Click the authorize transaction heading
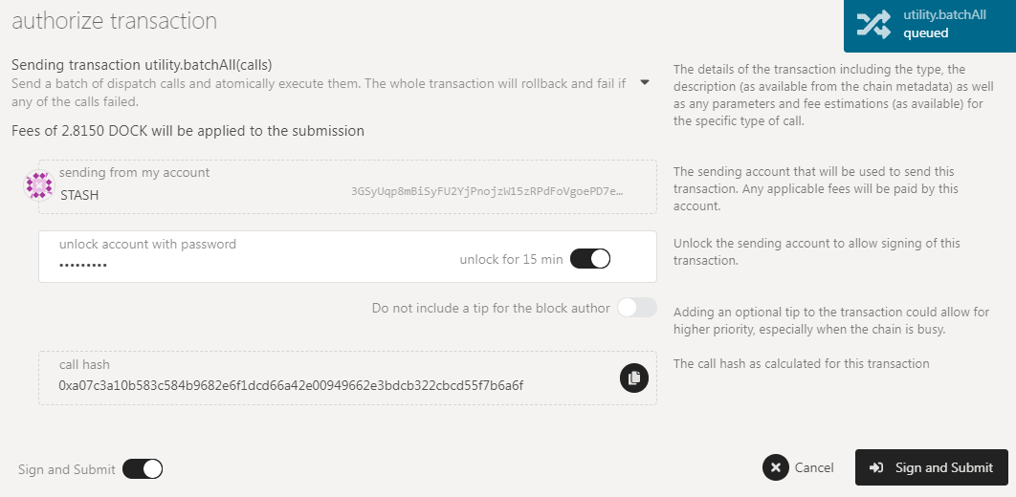Image resolution: width=1016 pixels, height=497 pixels. point(115,21)
